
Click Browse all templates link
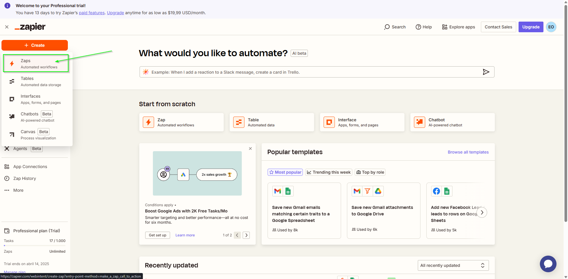pos(468,152)
